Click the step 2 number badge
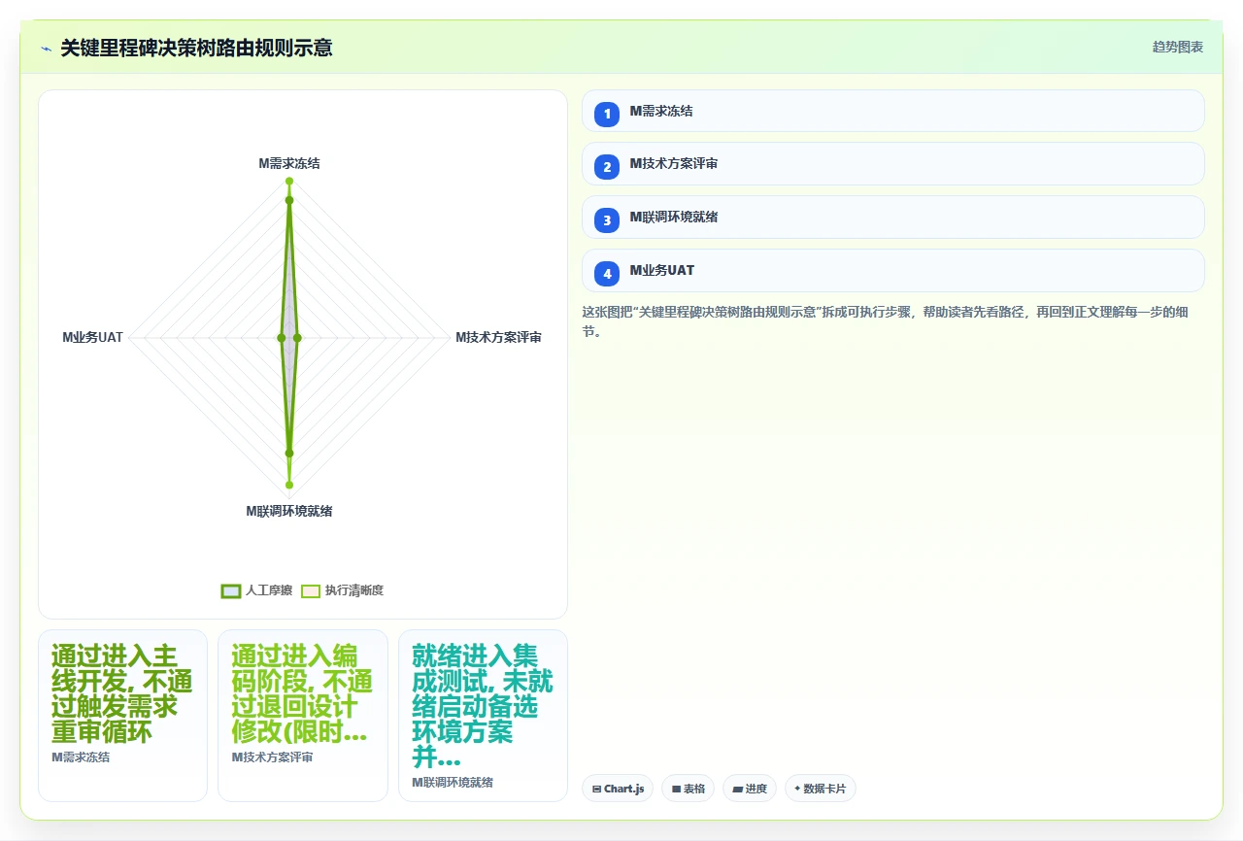 [607, 167]
